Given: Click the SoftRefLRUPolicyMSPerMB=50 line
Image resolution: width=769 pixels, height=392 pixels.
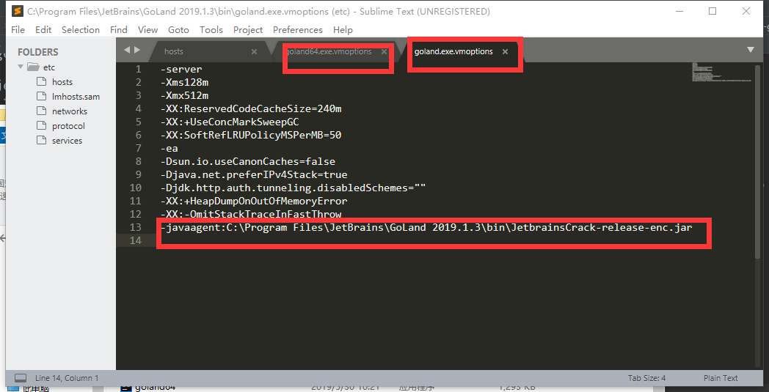Looking at the screenshot, I should [x=251, y=136].
